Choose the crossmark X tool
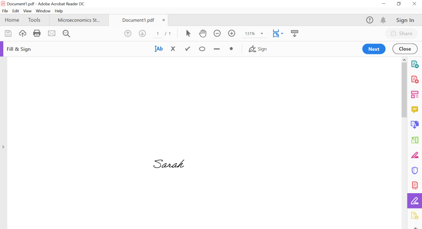This screenshot has height=229, width=422. [x=173, y=49]
